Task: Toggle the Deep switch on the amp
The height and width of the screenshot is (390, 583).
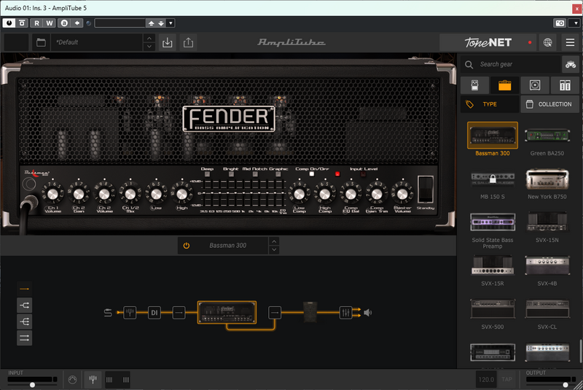Action: 207,174
